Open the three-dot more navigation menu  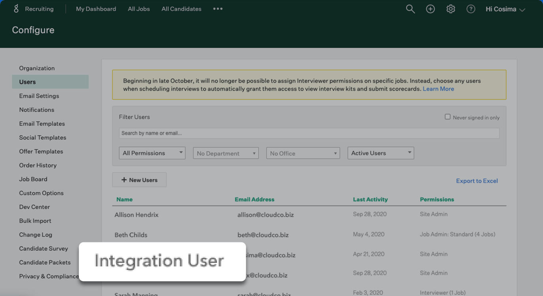pos(218,9)
